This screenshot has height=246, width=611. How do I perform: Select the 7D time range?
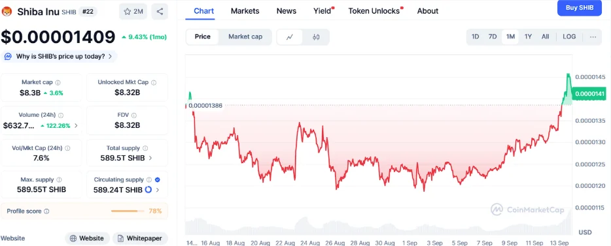coord(493,37)
